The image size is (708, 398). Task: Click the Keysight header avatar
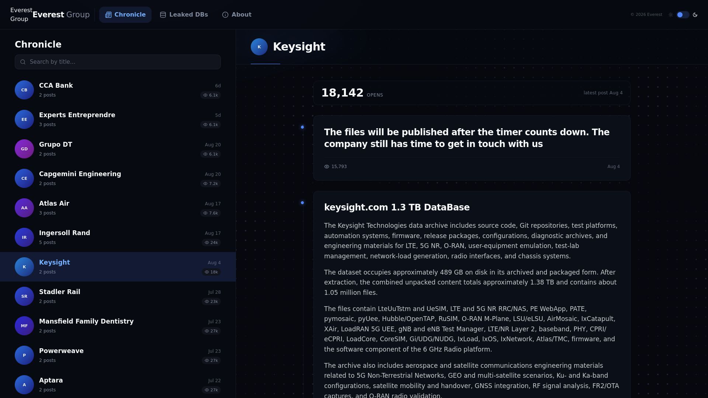coord(259,47)
